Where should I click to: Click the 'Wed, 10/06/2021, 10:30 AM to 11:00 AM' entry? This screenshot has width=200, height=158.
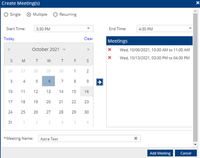coord(155,50)
